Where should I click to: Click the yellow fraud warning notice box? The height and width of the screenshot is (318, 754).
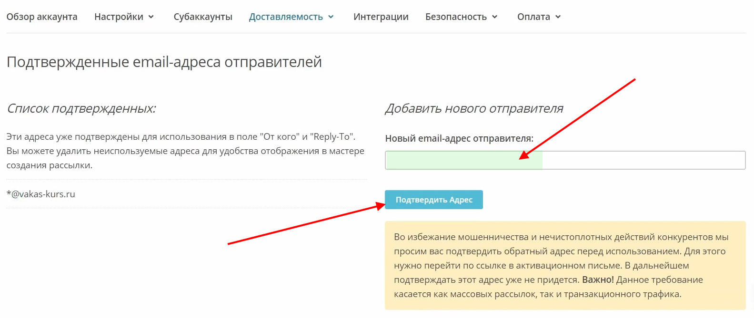[565, 265]
